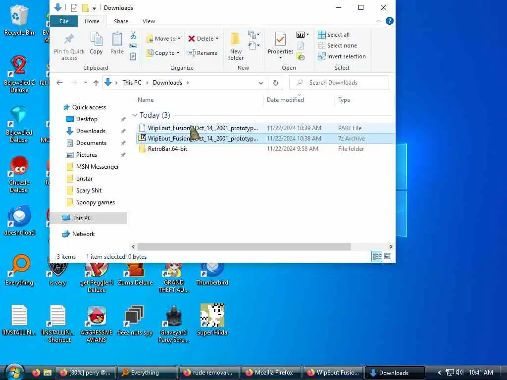Click the Copy ribbon icon
Screen dimensions: 507x380
click(96, 40)
